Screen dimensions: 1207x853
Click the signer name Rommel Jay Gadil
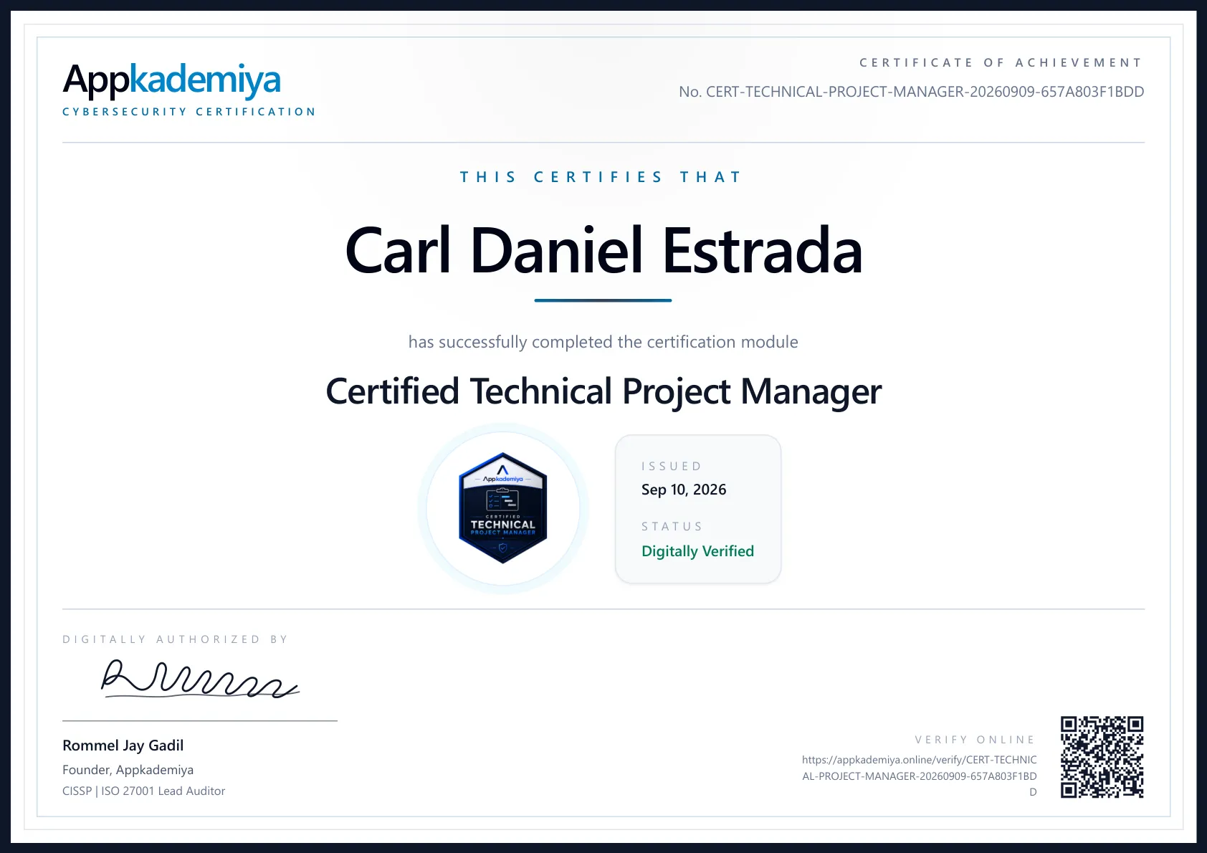click(x=123, y=745)
